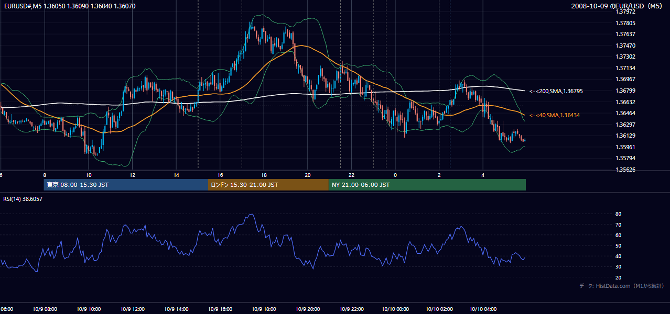Click the 200,SMA,1.36795 line label

556,91
